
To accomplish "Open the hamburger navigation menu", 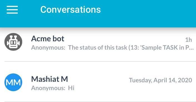I will (x=12, y=10).
